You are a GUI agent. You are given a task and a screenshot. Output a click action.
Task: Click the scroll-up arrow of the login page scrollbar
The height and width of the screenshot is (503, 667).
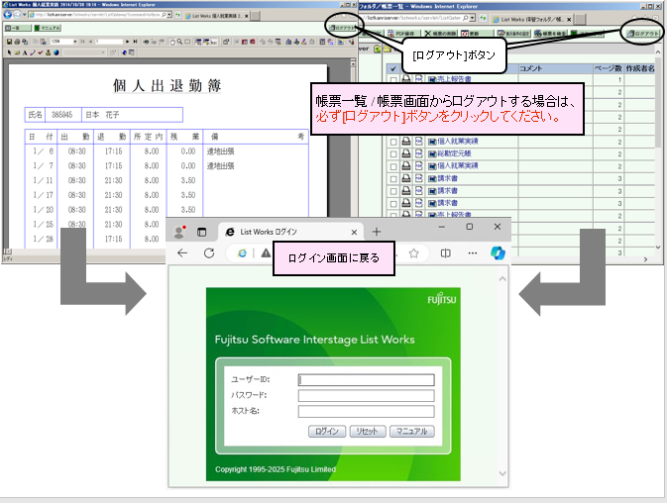502,279
